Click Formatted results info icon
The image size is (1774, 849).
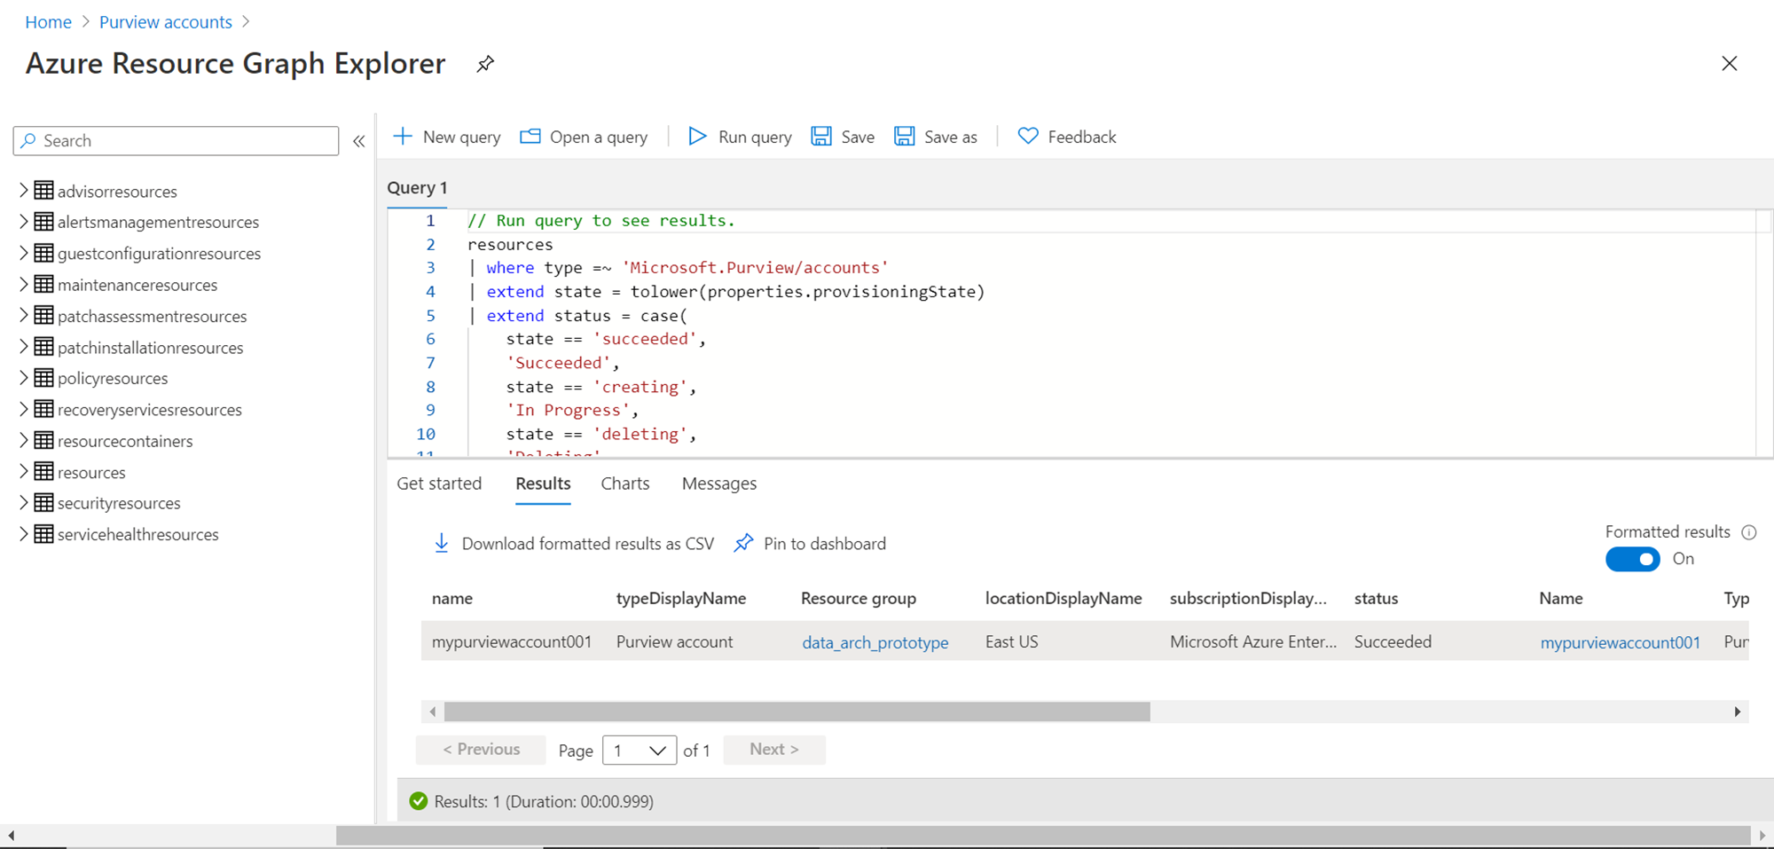[1749, 532]
